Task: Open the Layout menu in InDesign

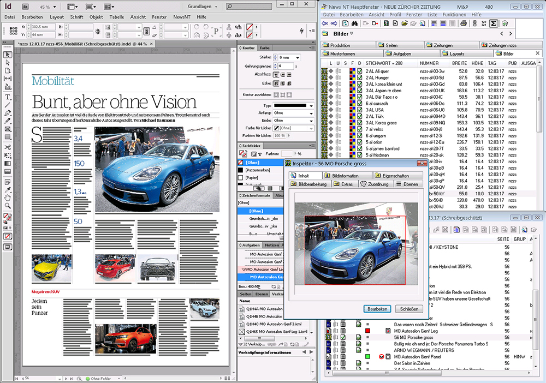Action: pyautogui.click(x=56, y=17)
